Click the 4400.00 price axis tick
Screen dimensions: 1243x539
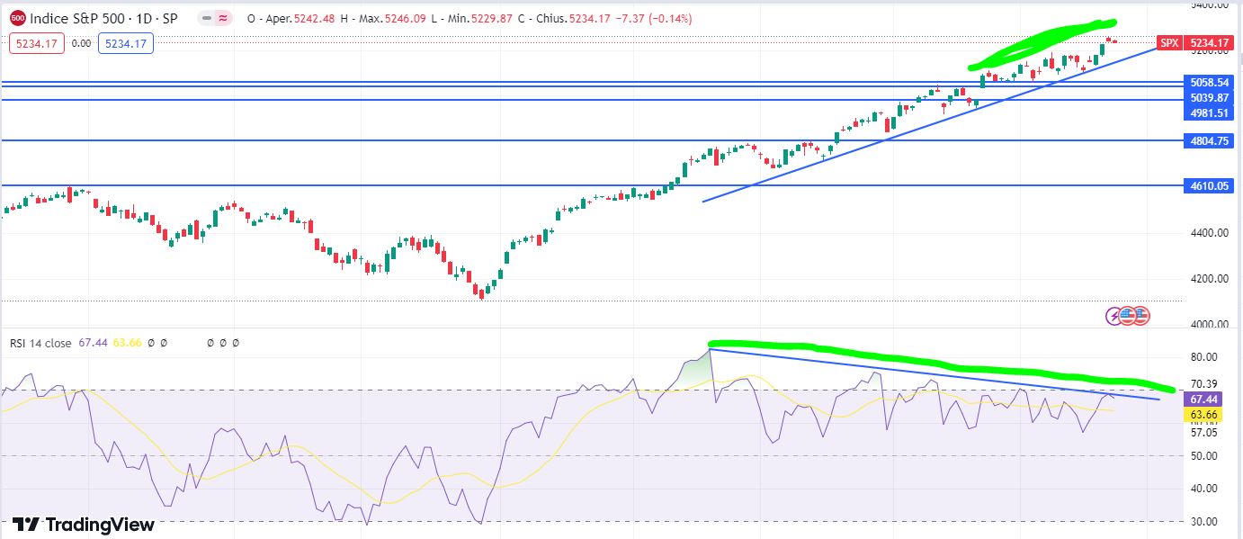(1209, 233)
